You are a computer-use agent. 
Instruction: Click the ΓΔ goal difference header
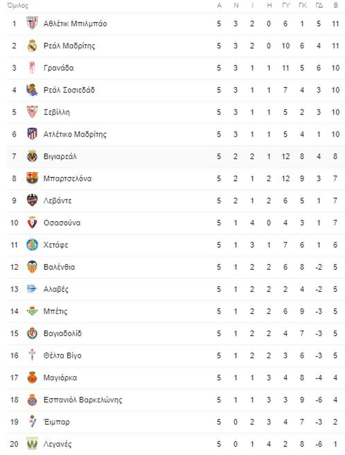[319, 6]
